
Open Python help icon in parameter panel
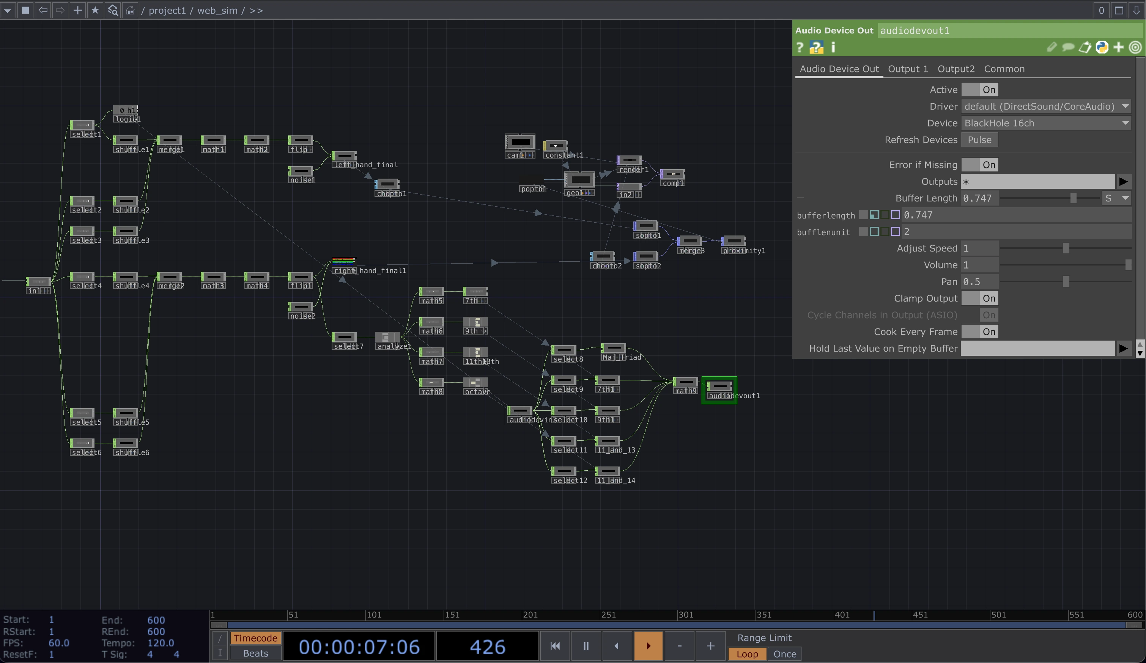(x=816, y=47)
